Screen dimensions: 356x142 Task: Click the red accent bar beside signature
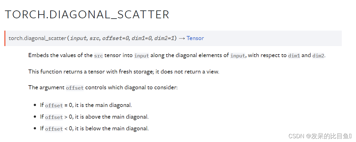coord(5,38)
